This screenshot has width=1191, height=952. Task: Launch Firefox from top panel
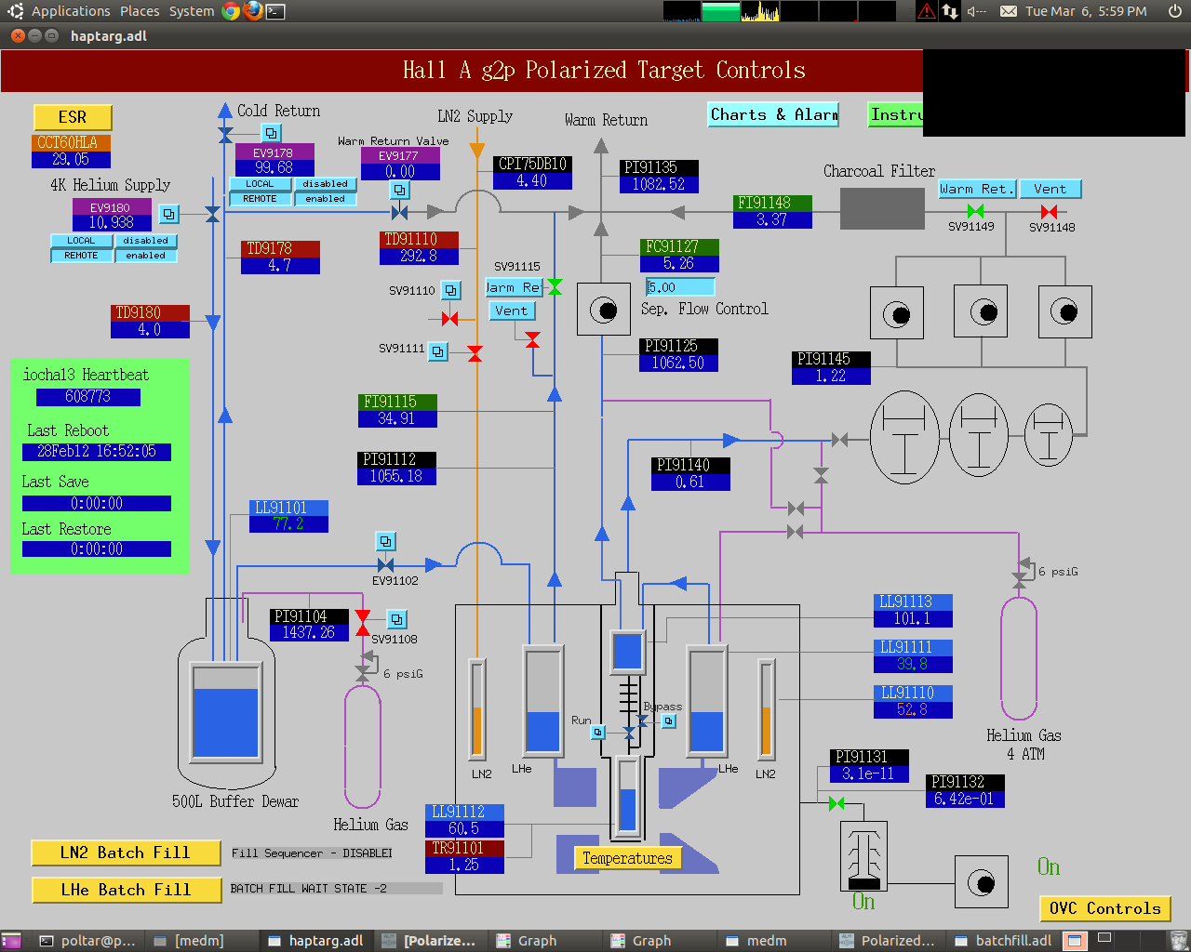253,11
